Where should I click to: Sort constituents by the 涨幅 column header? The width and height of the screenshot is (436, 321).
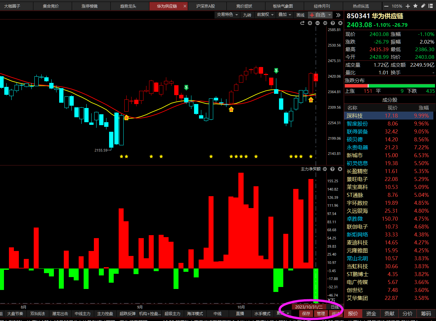(423, 108)
